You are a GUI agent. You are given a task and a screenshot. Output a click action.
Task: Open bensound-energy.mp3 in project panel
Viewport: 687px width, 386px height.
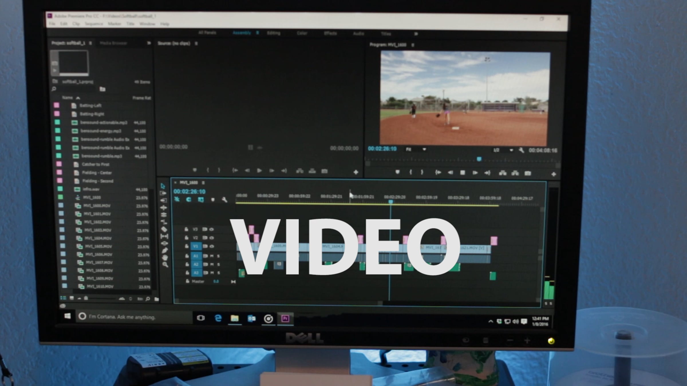coord(101,131)
